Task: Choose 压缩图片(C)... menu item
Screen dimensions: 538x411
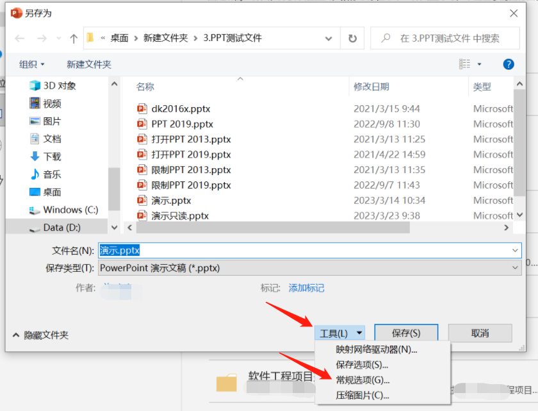Action: click(x=363, y=395)
